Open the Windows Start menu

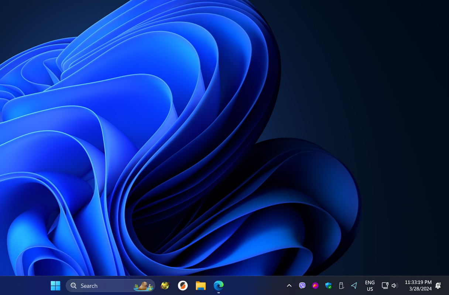point(55,285)
